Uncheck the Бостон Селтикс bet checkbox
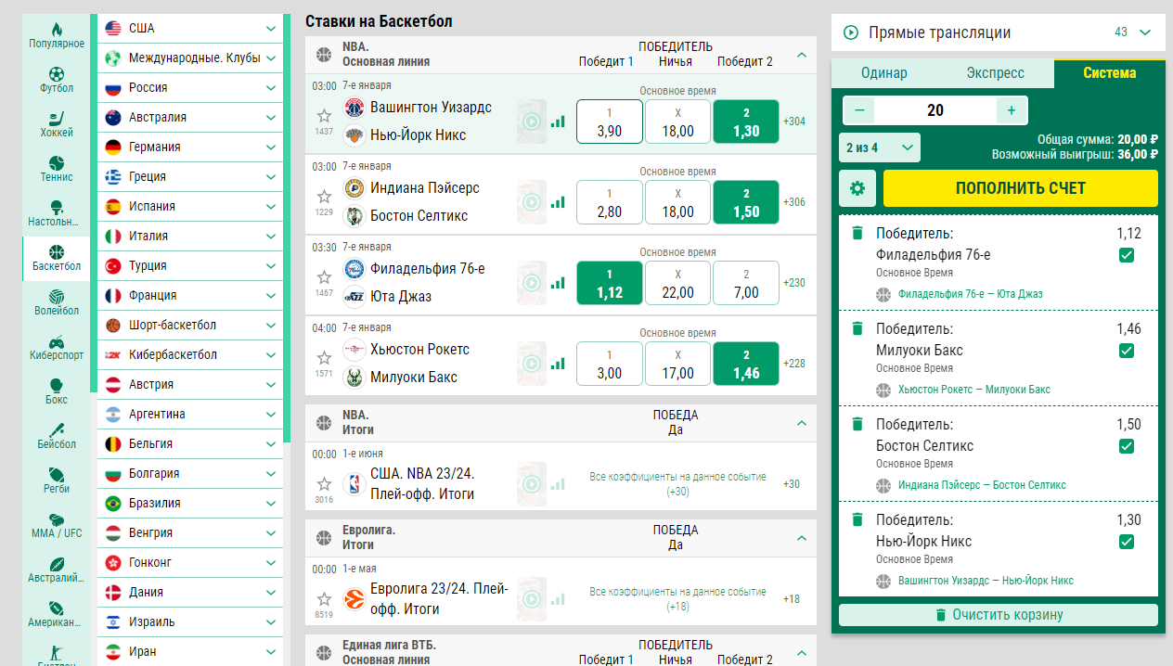 pyautogui.click(x=1127, y=446)
